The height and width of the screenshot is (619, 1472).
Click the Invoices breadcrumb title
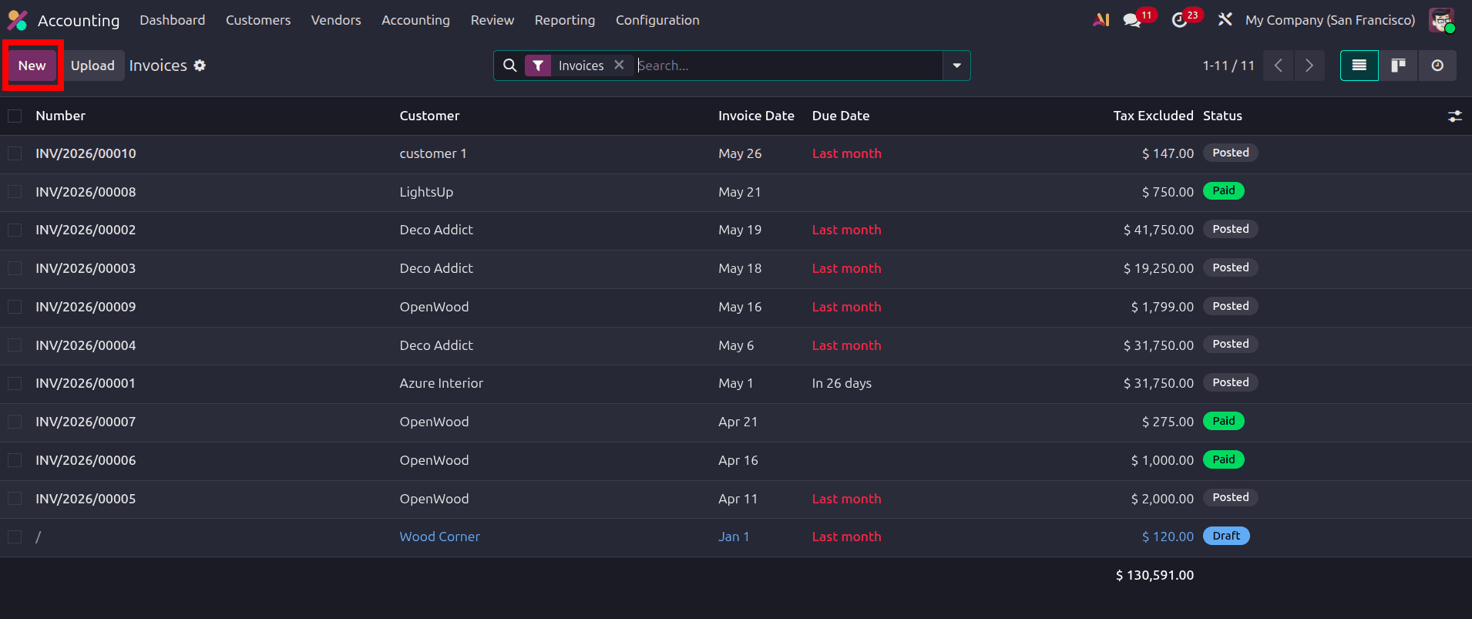click(158, 66)
